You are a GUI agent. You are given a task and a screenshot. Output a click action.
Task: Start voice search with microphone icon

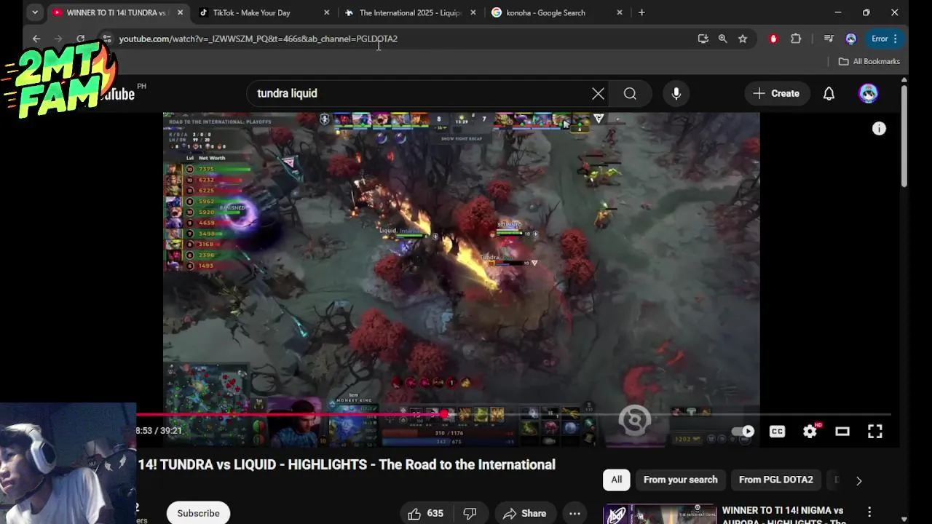[x=676, y=93]
